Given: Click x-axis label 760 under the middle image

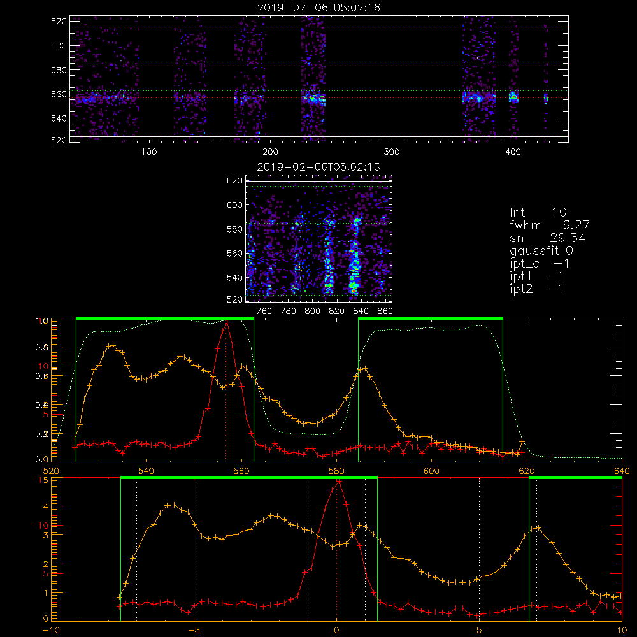Looking at the screenshot, I should pos(264,311).
